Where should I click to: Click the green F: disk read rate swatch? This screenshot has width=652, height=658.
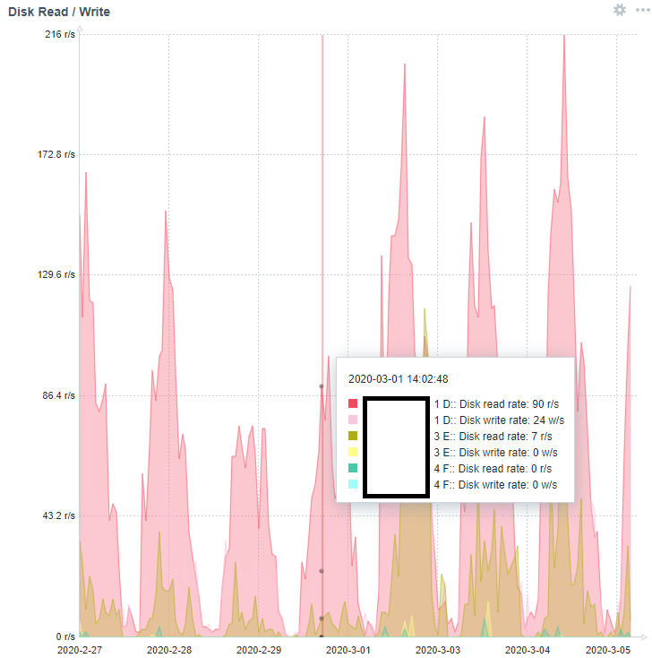[353, 468]
